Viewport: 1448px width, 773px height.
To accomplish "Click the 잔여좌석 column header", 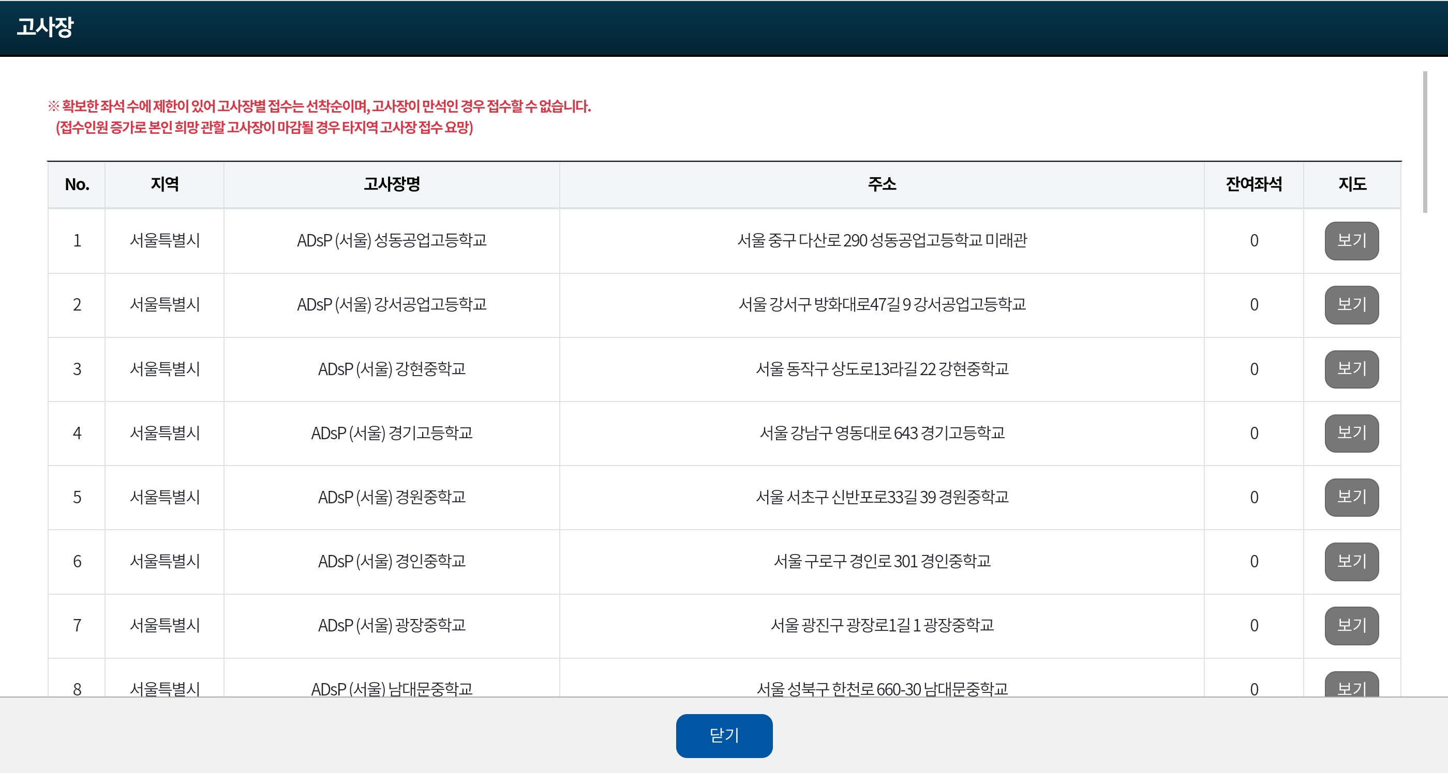I will coord(1253,184).
